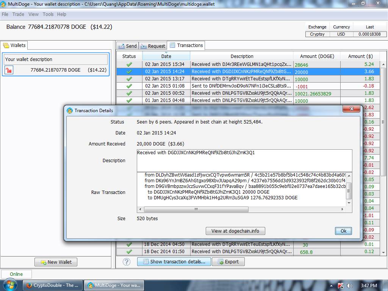The width and height of the screenshot is (388, 291).
Task: Select the Wallets tab
Action: click(14, 45)
